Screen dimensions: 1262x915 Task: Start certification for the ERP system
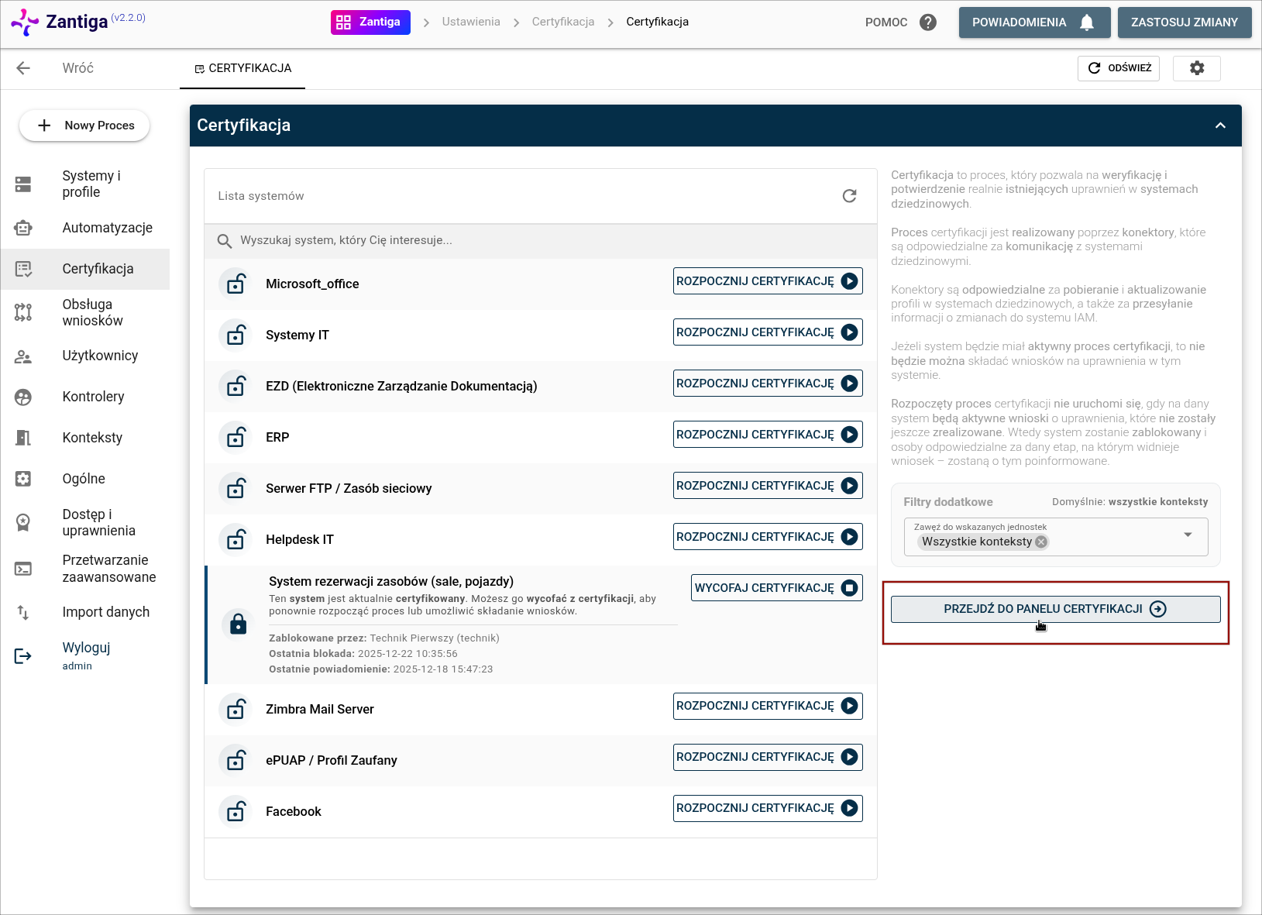click(x=767, y=435)
